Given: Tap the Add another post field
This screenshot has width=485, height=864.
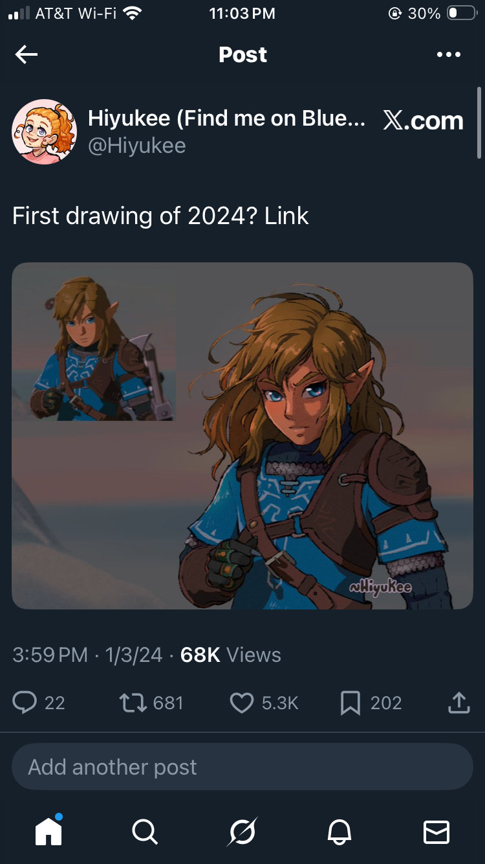Looking at the screenshot, I should 242,767.
